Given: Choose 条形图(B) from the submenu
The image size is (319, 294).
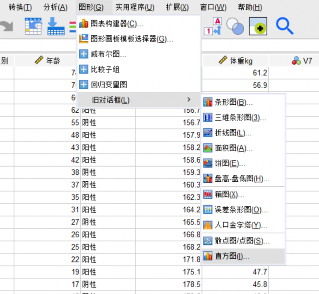Looking at the screenshot, I should 244,102.
